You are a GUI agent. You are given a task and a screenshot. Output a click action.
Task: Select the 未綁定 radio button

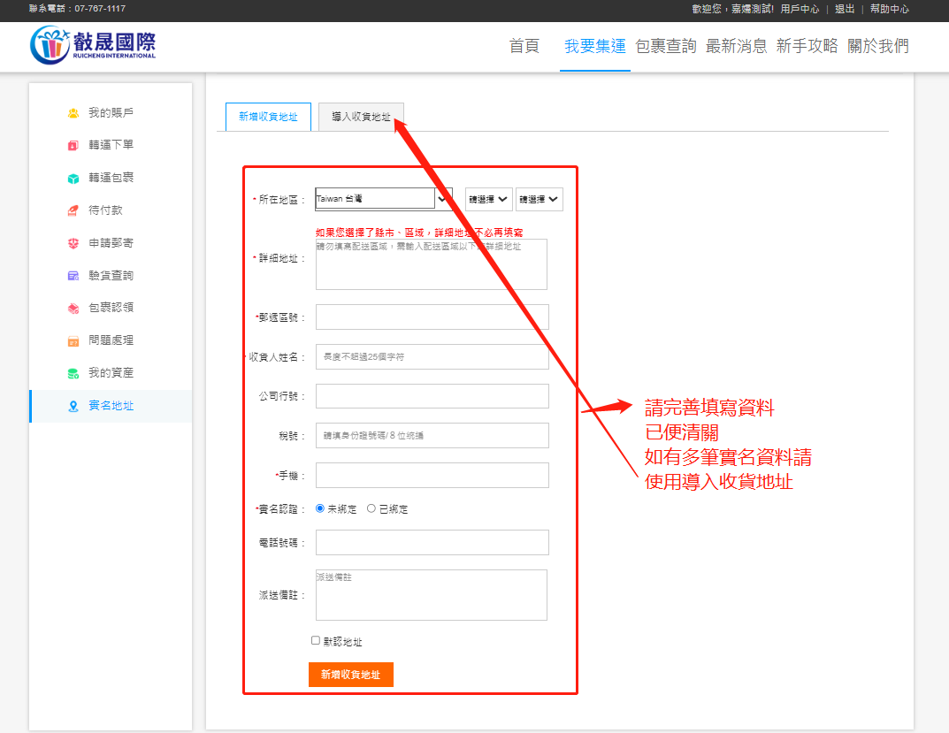tap(320, 508)
